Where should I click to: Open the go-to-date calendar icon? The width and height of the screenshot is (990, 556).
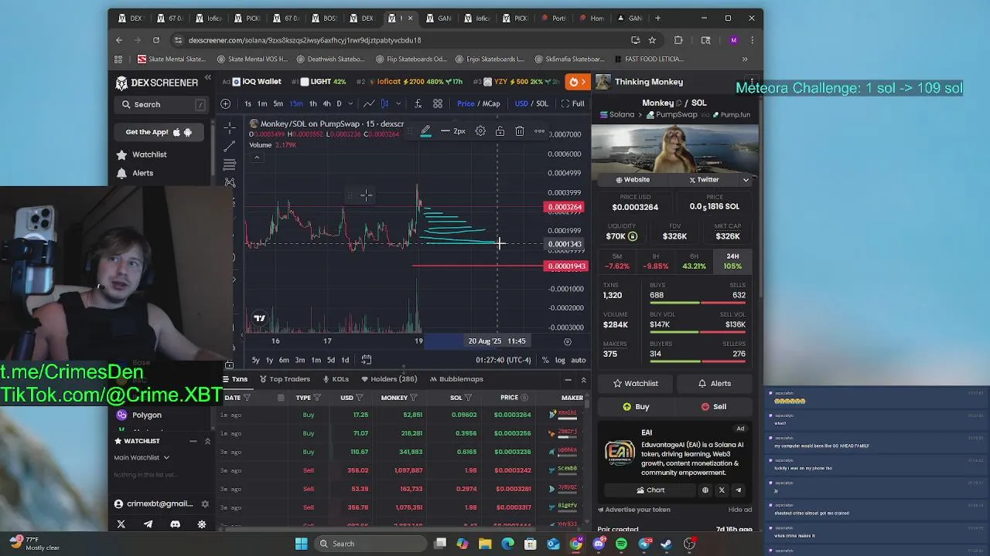(x=367, y=360)
